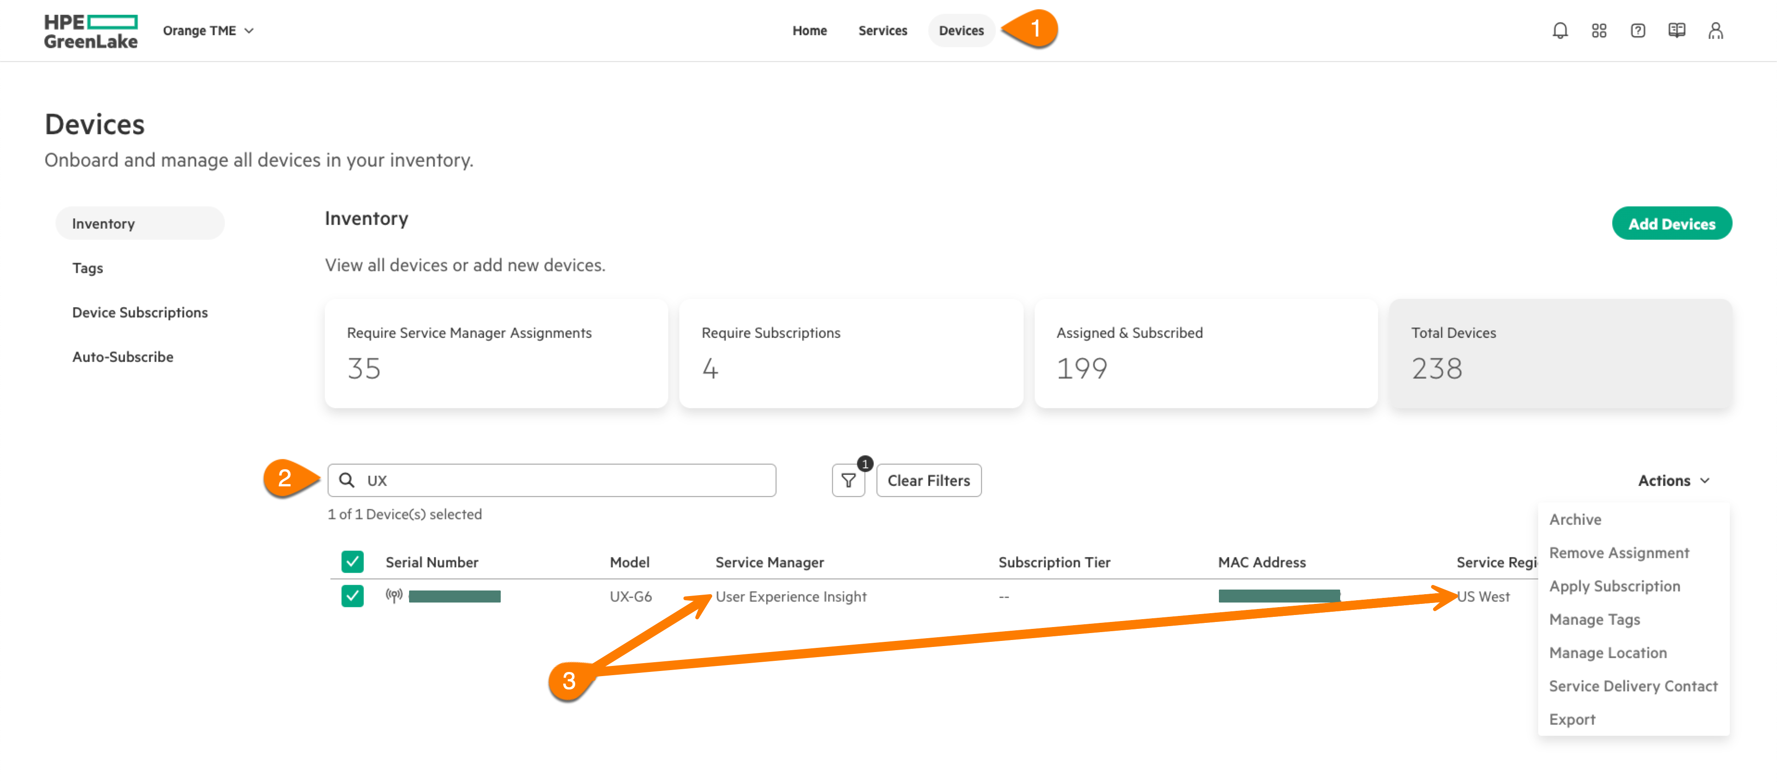
Task: Select Inventory in the sidebar
Action: coord(140,224)
